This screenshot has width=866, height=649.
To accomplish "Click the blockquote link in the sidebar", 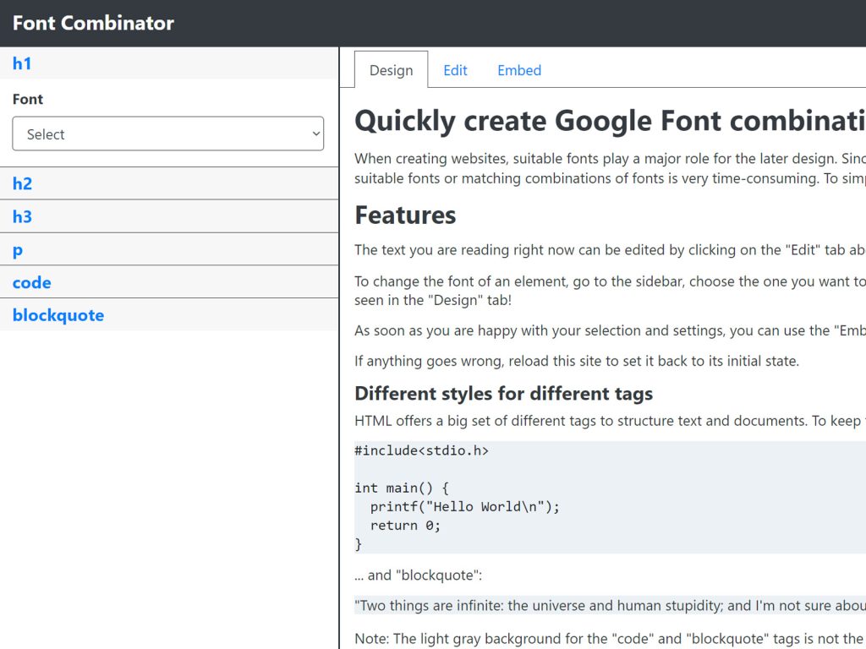I will (x=58, y=314).
